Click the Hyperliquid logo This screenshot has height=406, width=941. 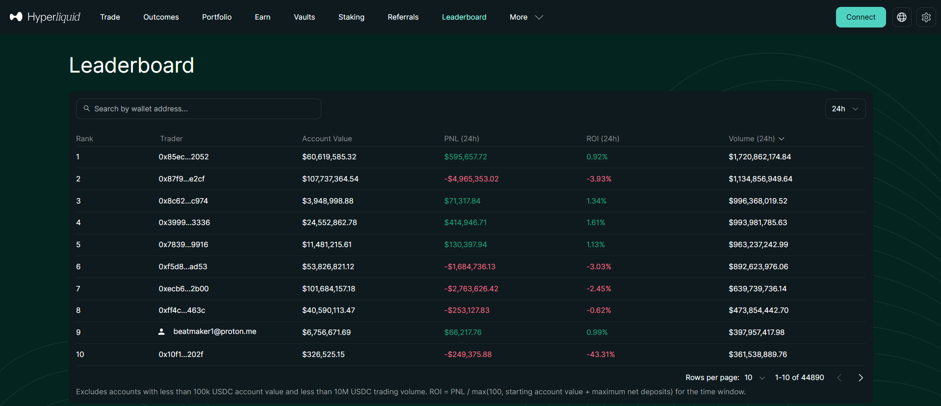[45, 17]
